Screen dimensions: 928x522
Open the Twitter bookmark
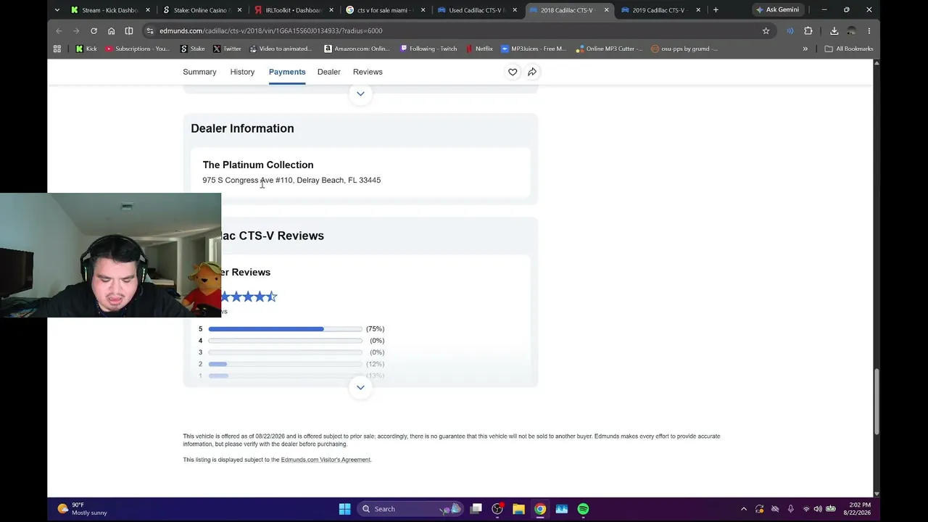coord(227,49)
